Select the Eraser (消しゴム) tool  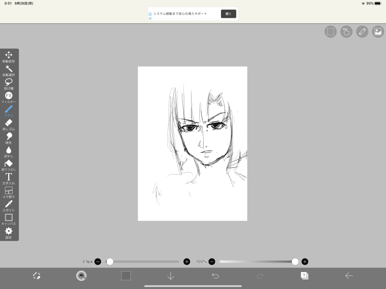coord(9,124)
